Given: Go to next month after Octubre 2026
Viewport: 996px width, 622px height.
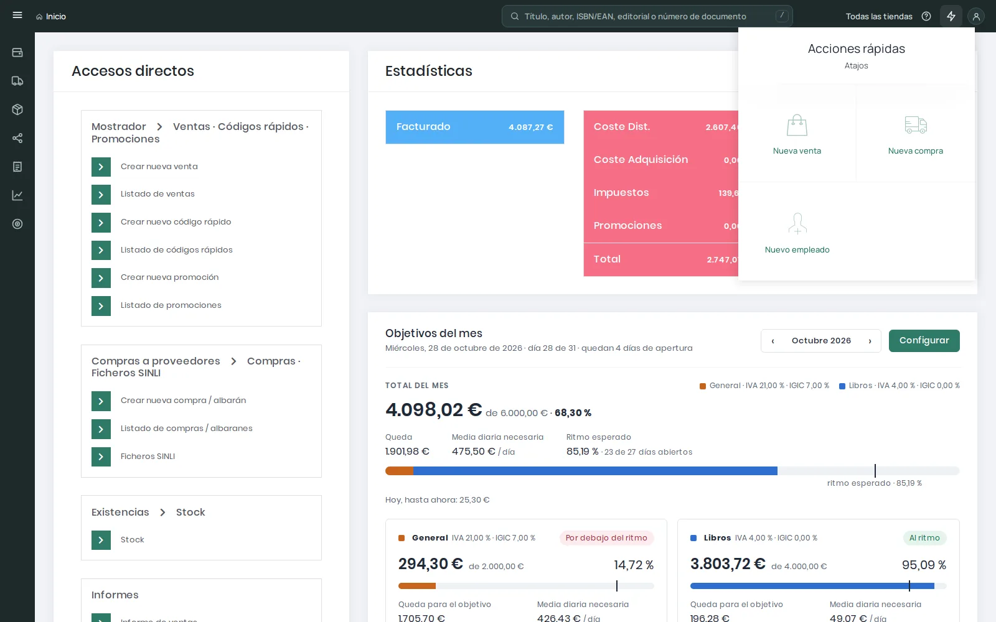Looking at the screenshot, I should [870, 341].
